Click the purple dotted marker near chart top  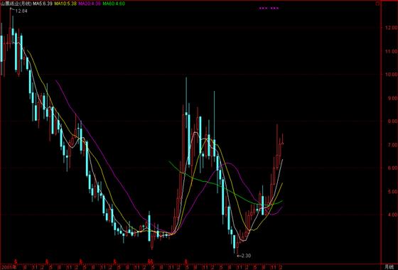pos(269,9)
